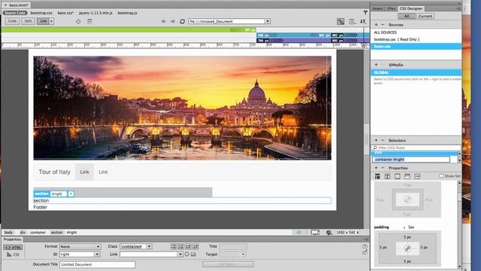Image resolution: width=481 pixels, height=271 pixels.
Task: Open Properties help question-mark icon
Action: 365,246
